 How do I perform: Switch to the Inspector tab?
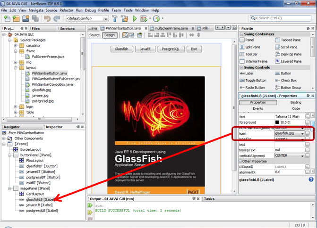click(x=54, y=127)
